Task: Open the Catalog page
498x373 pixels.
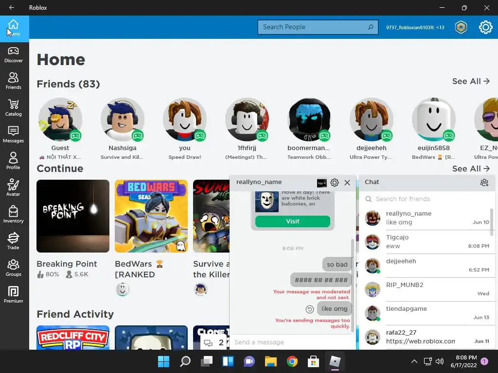Action: [13, 108]
